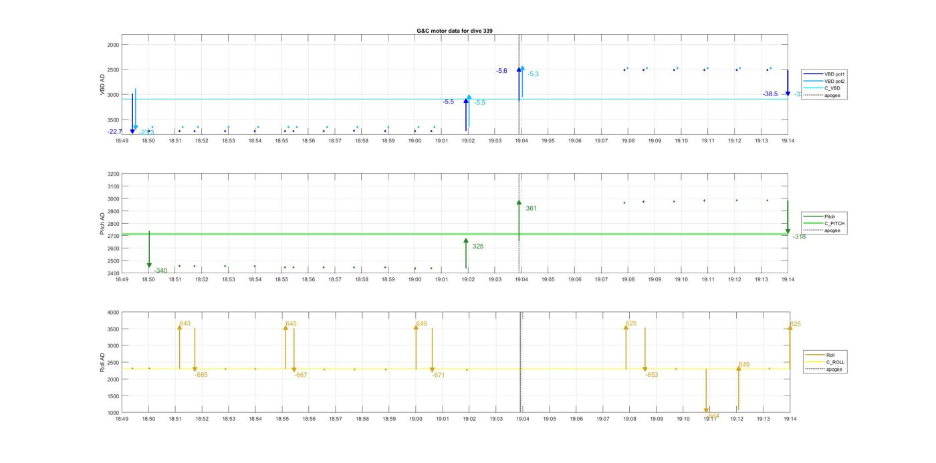Click the dark blue VBD arrow labeled -5.6

point(519,84)
